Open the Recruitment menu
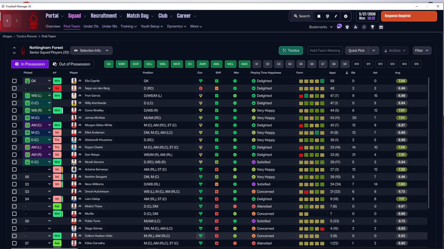 [106, 16]
